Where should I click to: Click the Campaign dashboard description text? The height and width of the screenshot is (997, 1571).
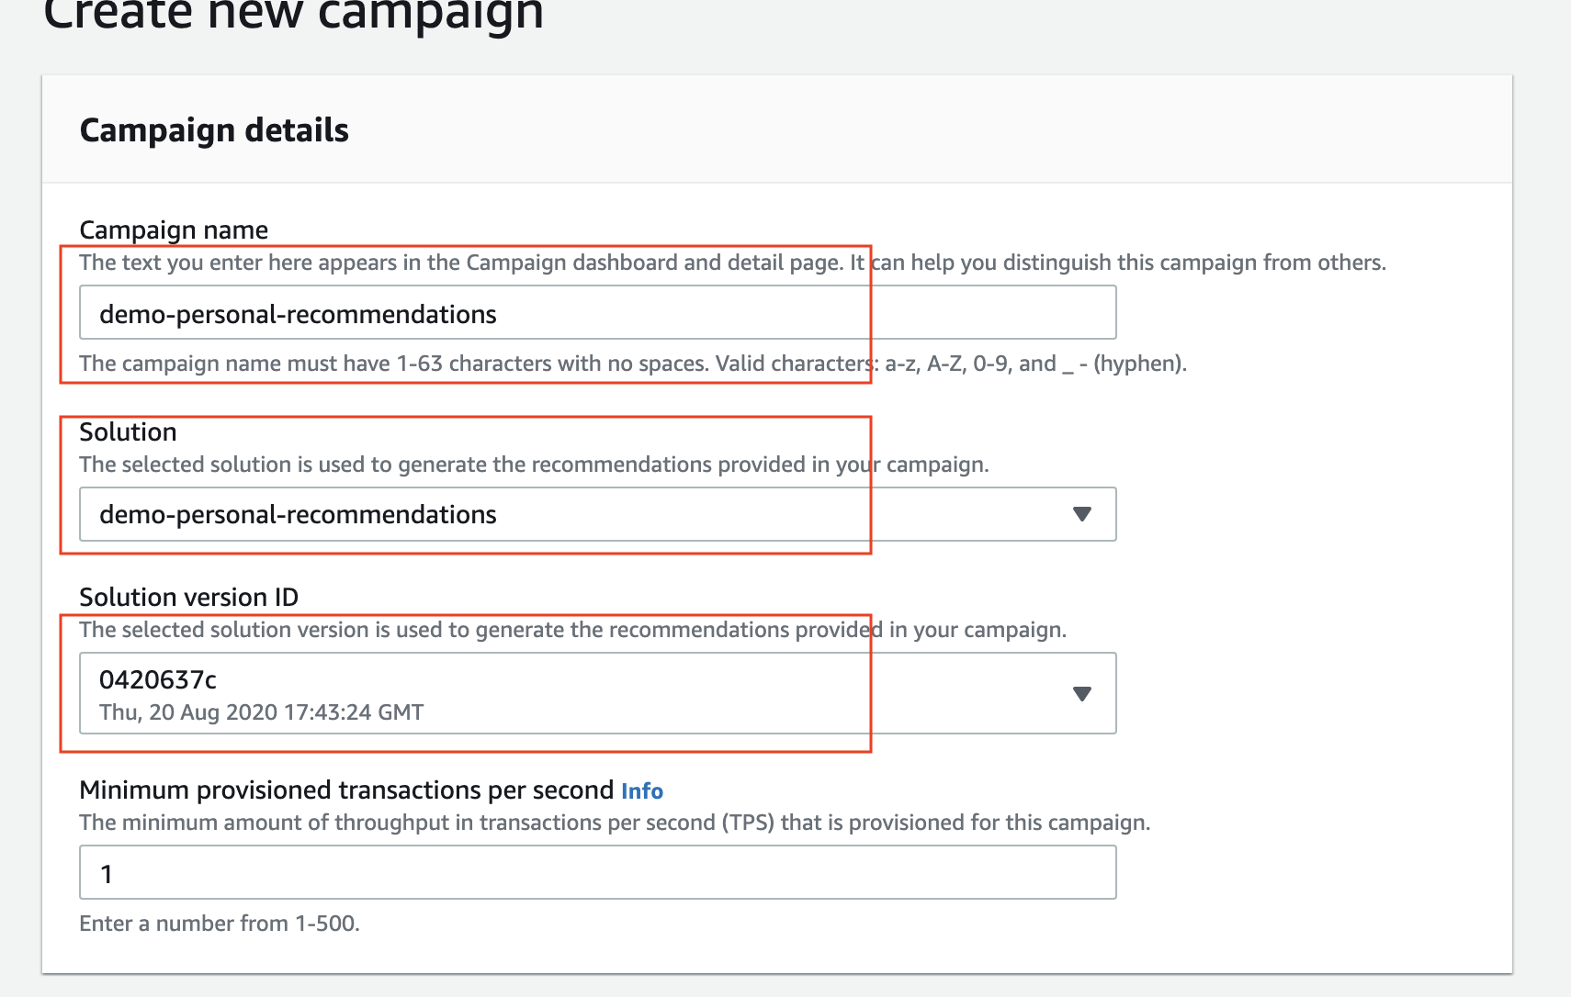tap(732, 263)
